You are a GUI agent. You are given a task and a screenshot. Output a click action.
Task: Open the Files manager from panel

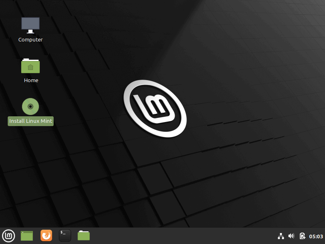coord(84,236)
